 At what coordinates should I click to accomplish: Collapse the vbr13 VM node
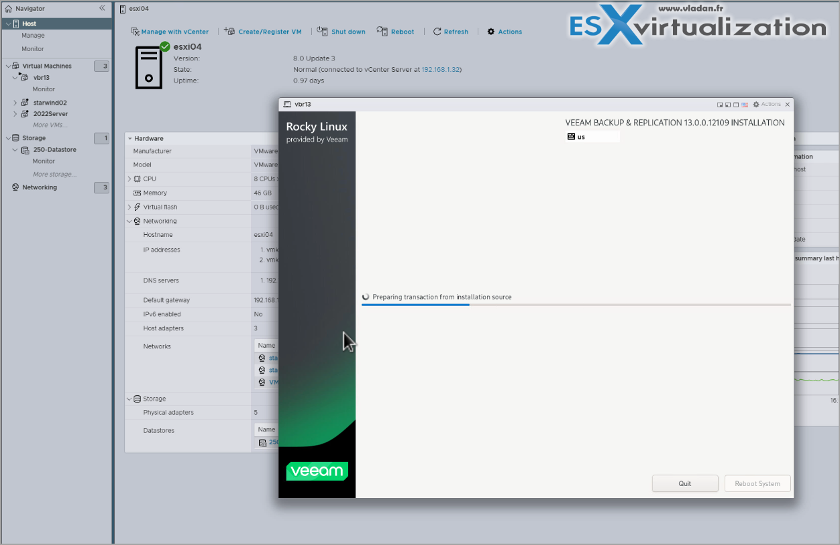pyautogui.click(x=15, y=78)
